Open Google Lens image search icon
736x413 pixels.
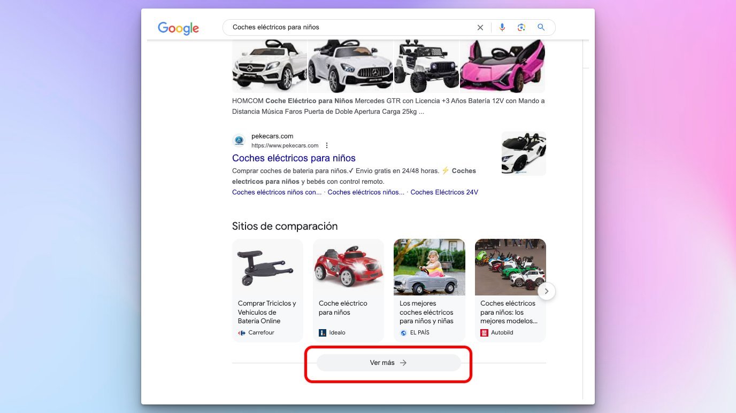coord(522,27)
